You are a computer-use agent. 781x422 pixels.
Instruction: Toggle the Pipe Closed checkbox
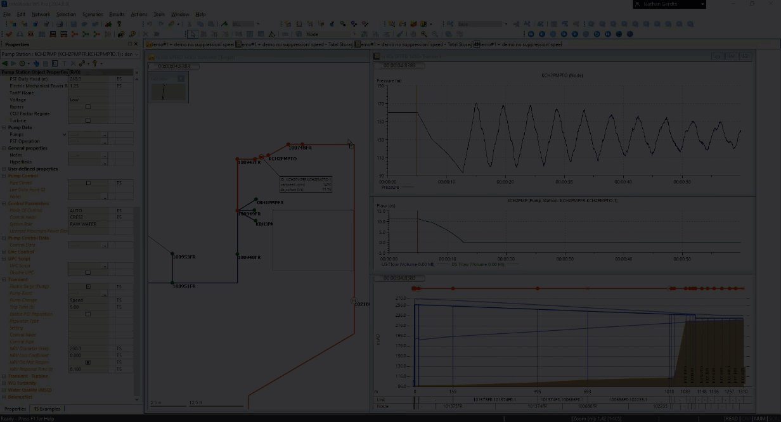click(88, 183)
